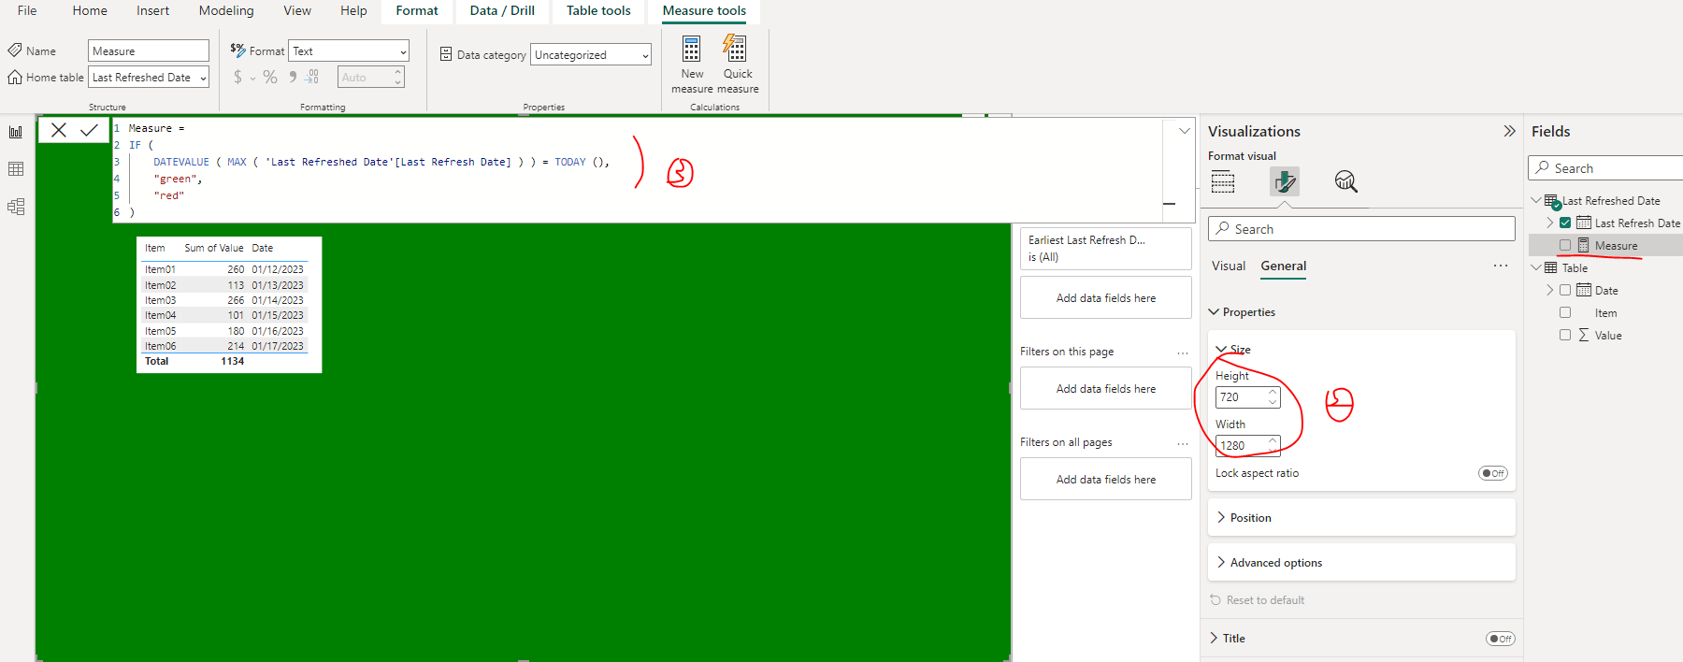Click the Earliest Last Refresh Date filter card
This screenshot has width=1683, height=662.
pos(1106,249)
